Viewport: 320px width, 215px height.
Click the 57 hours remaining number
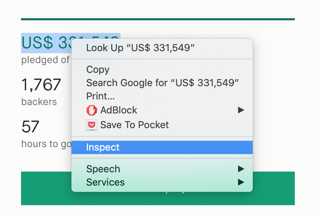tap(30, 127)
